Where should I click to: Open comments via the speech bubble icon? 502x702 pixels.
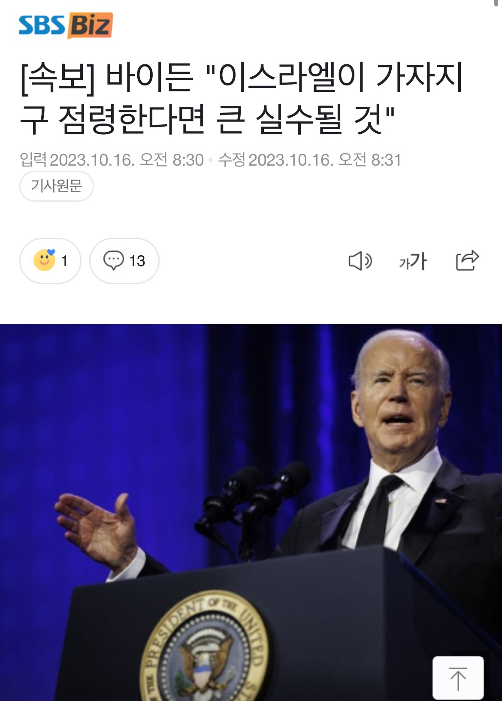click(x=114, y=260)
